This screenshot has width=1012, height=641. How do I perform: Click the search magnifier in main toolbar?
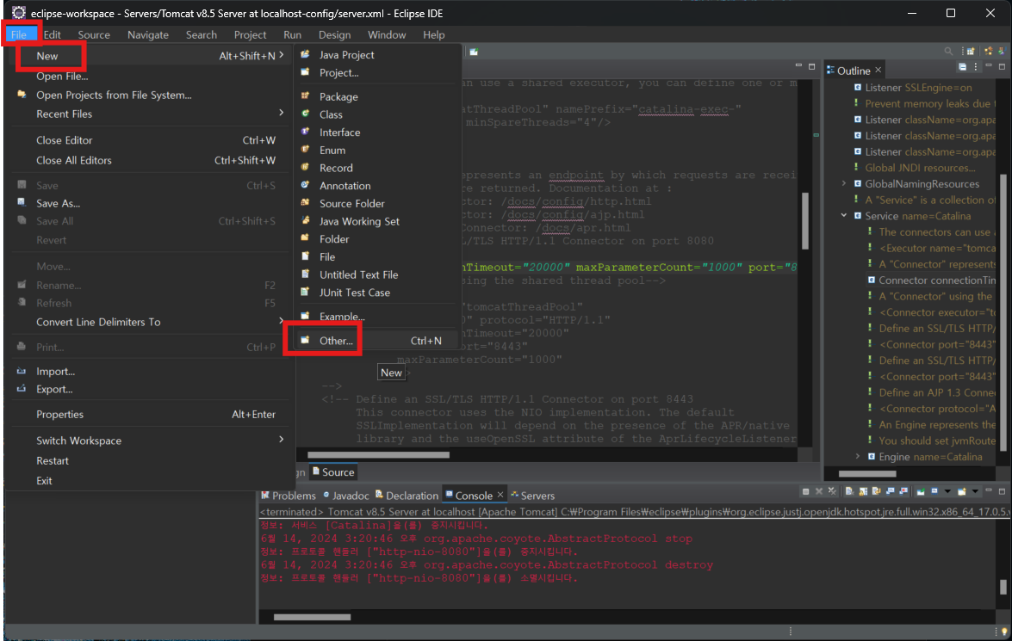click(x=948, y=51)
